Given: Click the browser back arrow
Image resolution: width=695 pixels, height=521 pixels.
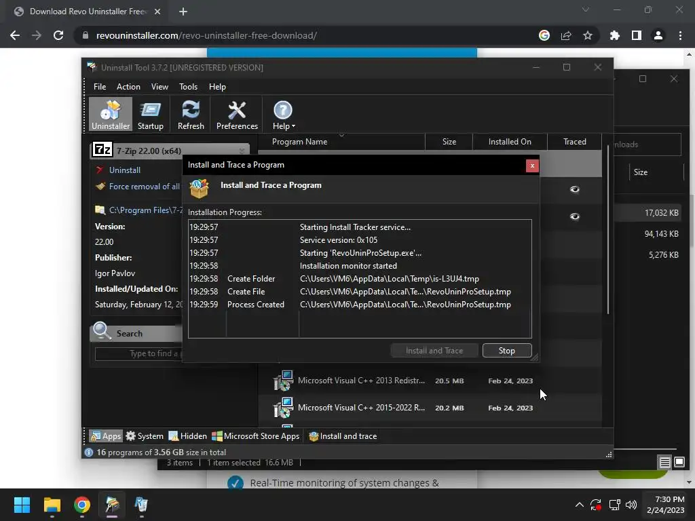Looking at the screenshot, I should click(15, 35).
